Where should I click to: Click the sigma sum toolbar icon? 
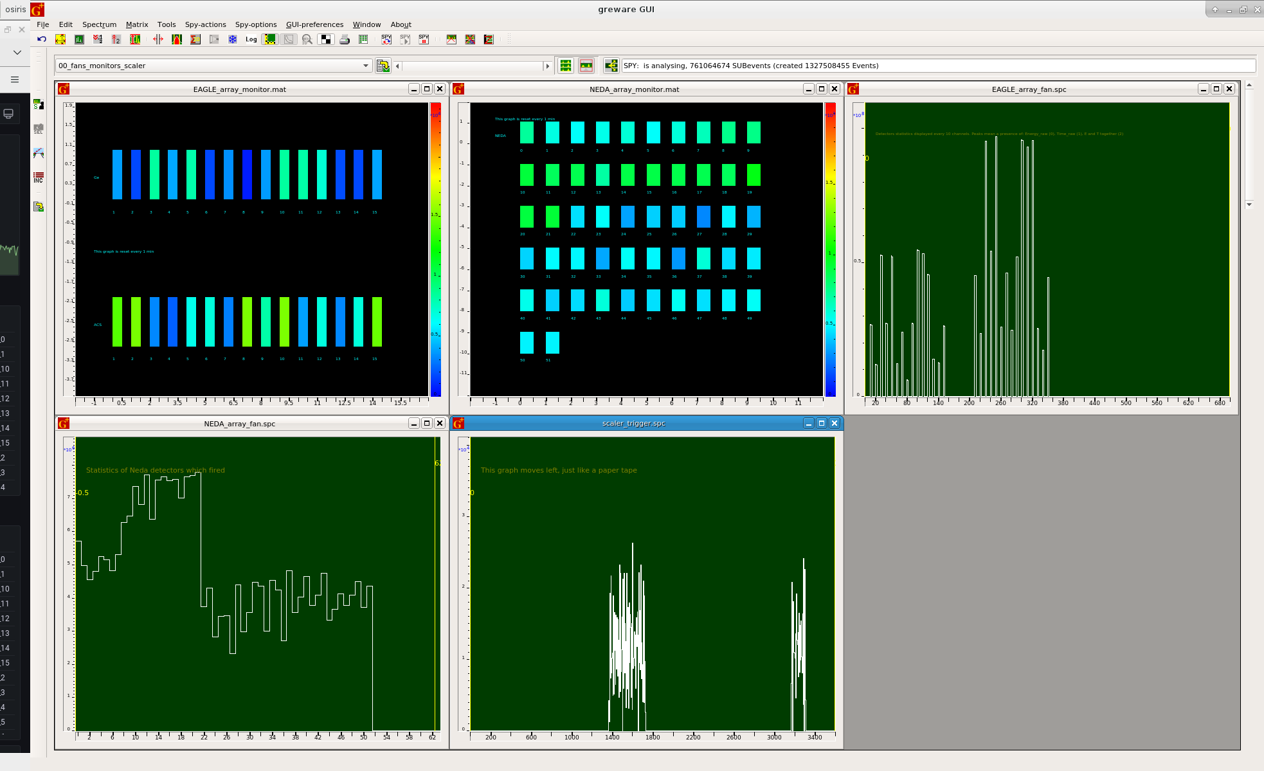tap(195, 39)
